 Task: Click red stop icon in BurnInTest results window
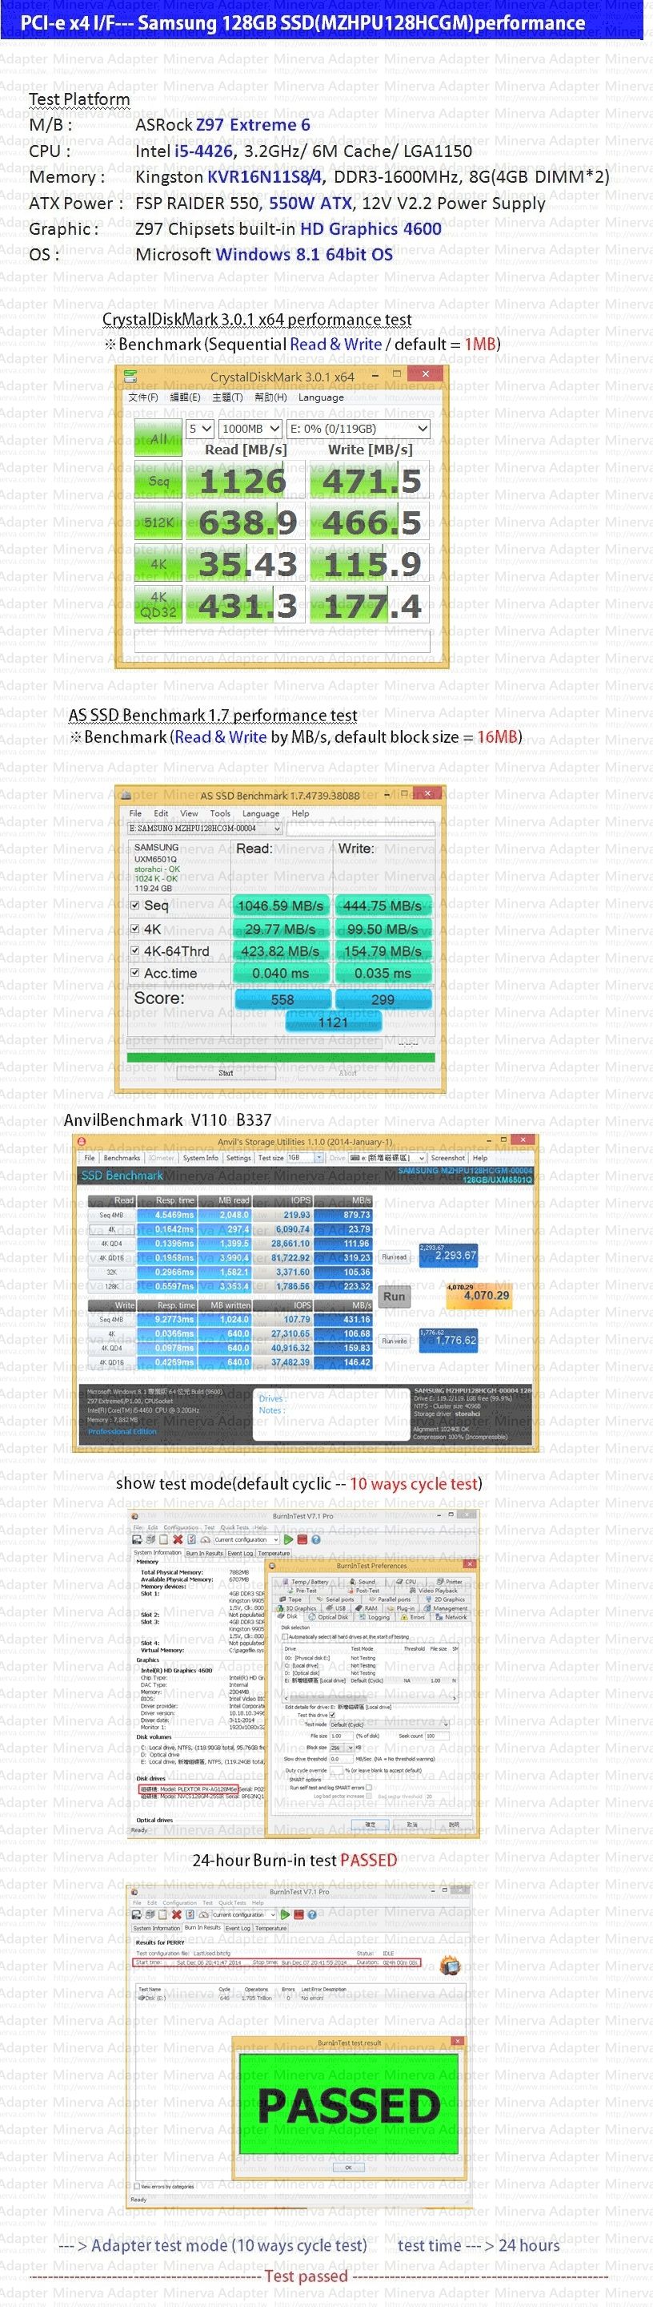[298, 1914]
